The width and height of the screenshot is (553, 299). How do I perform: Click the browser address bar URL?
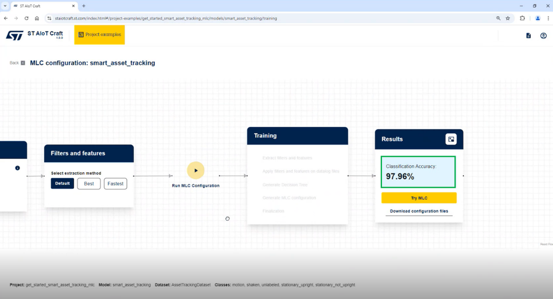[166, 18]
